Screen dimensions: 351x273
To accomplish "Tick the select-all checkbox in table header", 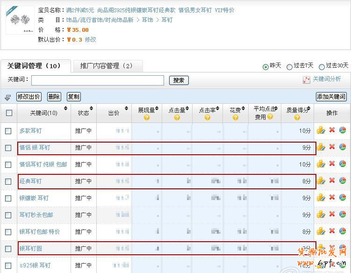I will pos(9,113).
